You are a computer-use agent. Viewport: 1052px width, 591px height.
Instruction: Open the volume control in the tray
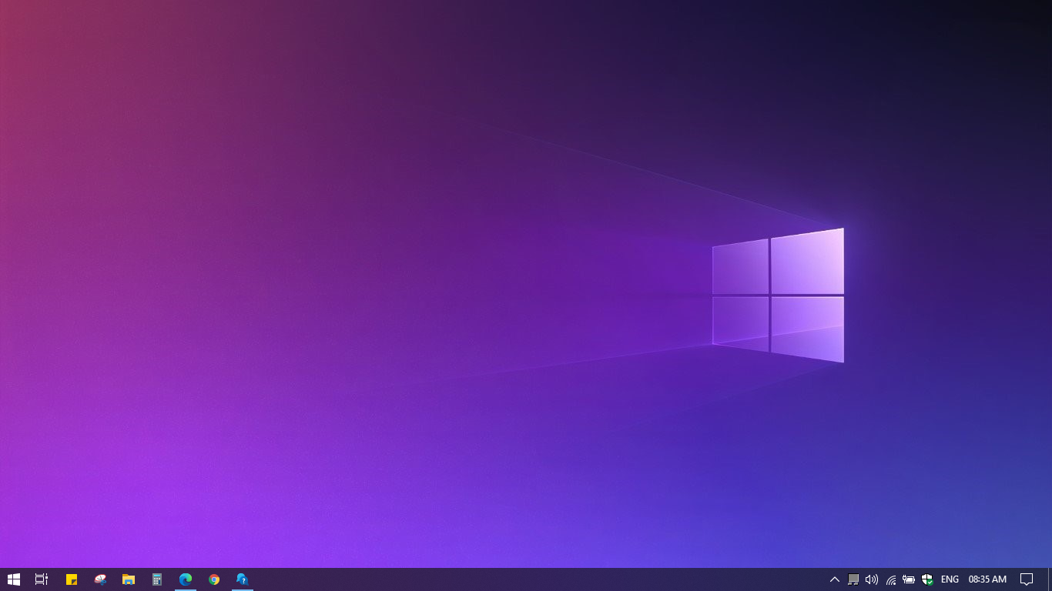click(872, 579)
